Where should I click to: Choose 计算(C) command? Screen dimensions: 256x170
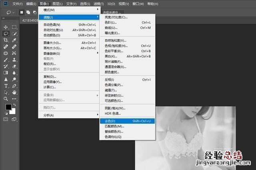click(x=69, y=87)
